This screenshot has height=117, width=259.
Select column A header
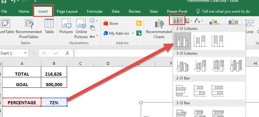[22, 64]
